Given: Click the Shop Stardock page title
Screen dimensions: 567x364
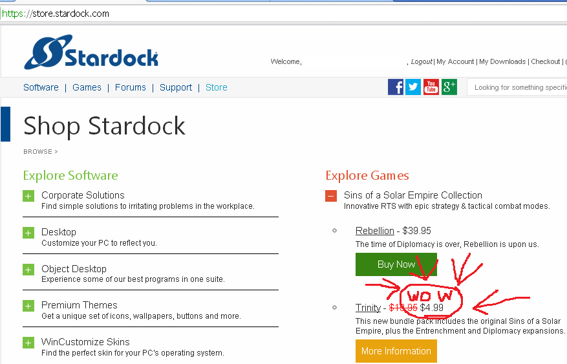Looking at the screenshot, I should point(104,126).
